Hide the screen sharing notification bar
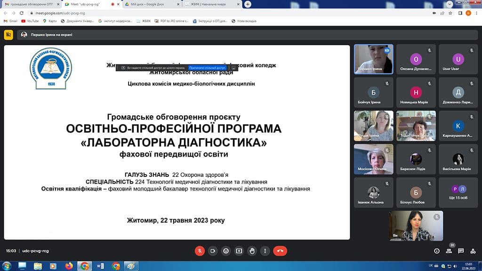Viewport: 482px width, 271px height. [x=233, y=68]
